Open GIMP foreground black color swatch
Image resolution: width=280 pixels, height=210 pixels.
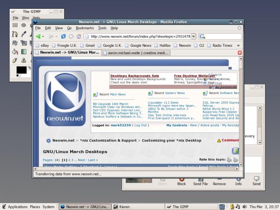pos(21,70)
